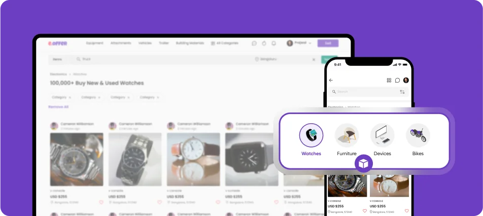Select the Devices category icon
Viewport: 483px width, 216px height.
[382, 135]
